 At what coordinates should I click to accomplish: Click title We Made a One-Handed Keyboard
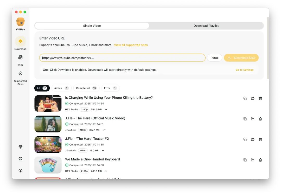point(92,159)
